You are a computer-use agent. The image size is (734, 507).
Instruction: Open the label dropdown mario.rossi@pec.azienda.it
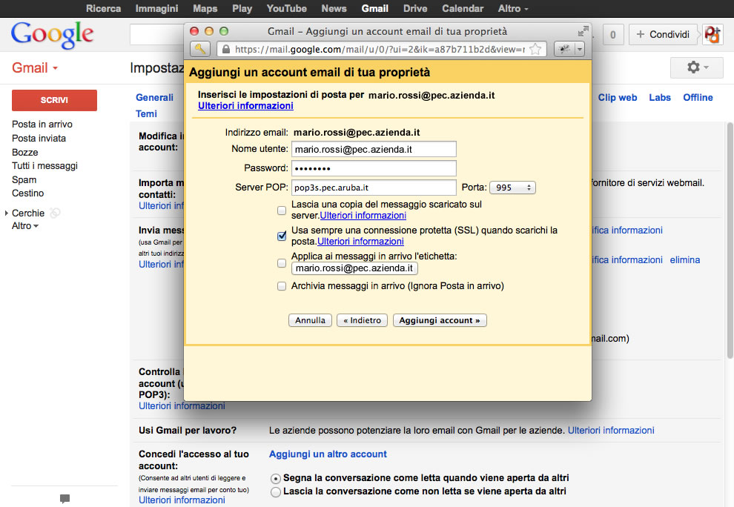click(x=355, y=268)
